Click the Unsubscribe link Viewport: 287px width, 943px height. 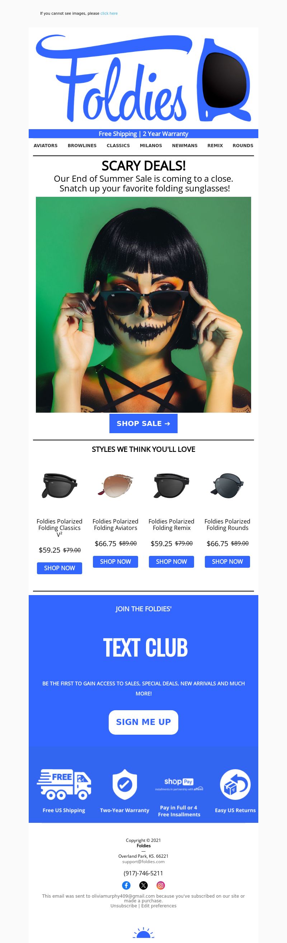[124, 906]
